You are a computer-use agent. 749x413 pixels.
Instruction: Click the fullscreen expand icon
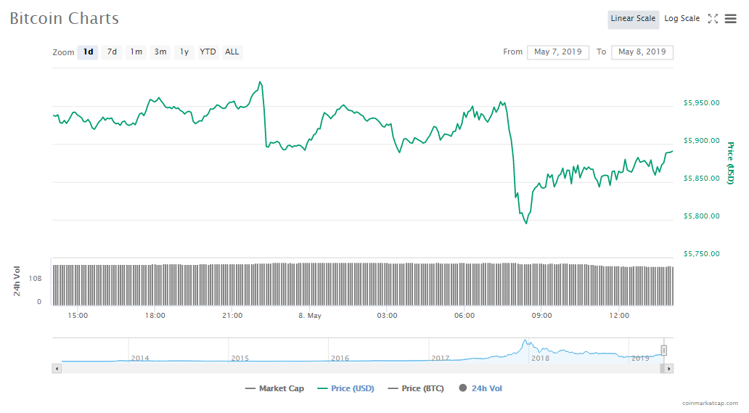click(713, 19)
